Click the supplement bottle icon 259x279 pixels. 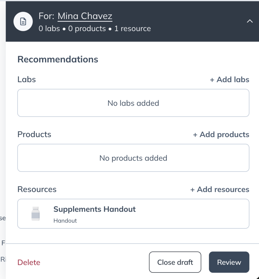pyautogui.click(x=36, y=214)
